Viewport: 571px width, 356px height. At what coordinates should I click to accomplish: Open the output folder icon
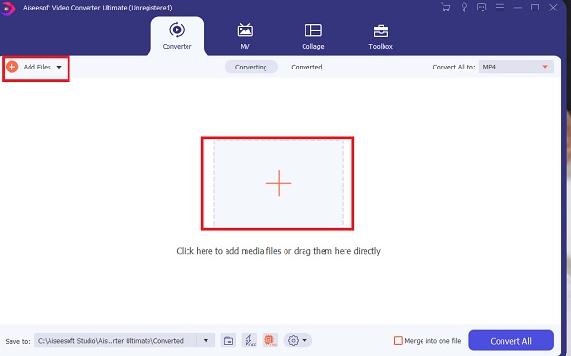228,341
